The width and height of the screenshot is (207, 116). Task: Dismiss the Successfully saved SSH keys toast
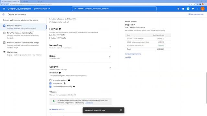click(x=121, y=110)
